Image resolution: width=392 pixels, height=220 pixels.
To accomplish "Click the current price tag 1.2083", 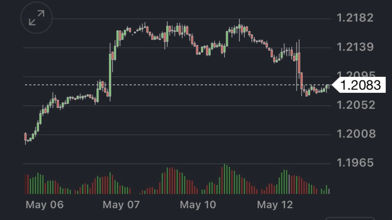I will click(x=360, y=85).
